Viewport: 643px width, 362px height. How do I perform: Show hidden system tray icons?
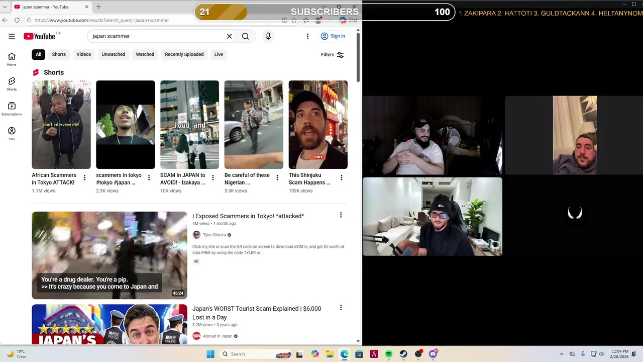[562, 354]
